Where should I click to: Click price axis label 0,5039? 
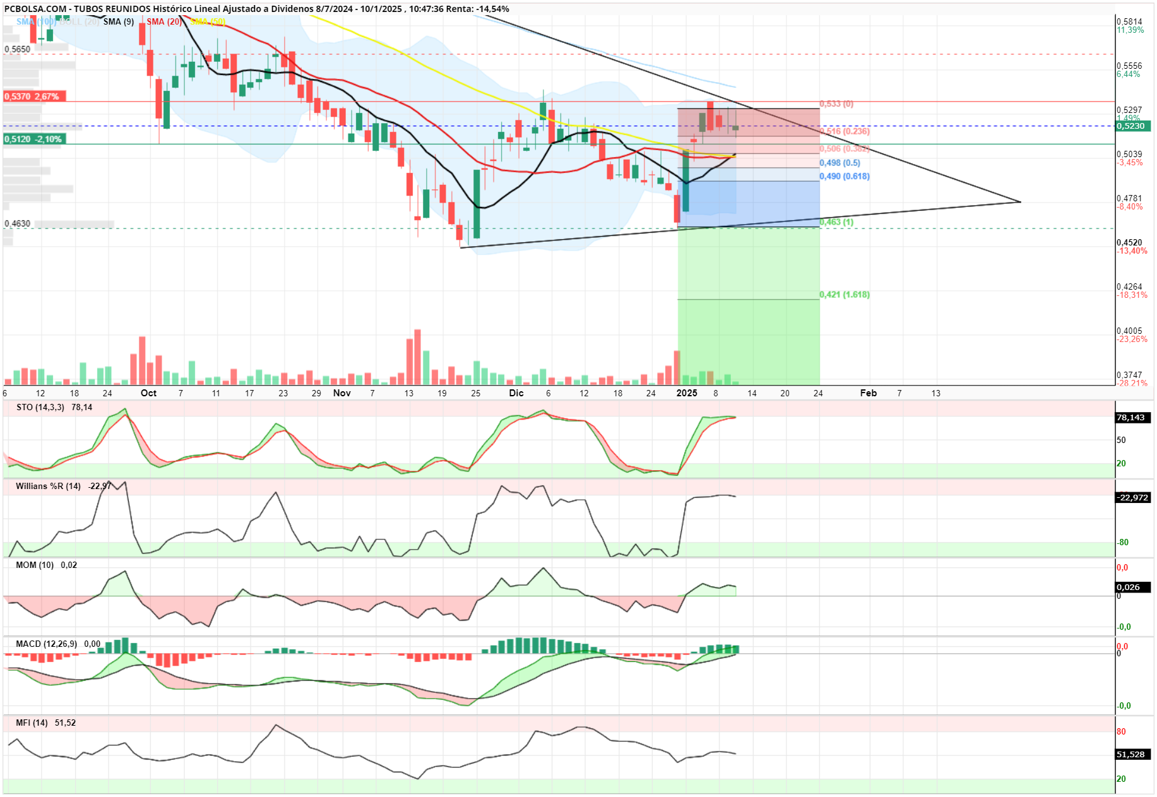click(1129, 154)
